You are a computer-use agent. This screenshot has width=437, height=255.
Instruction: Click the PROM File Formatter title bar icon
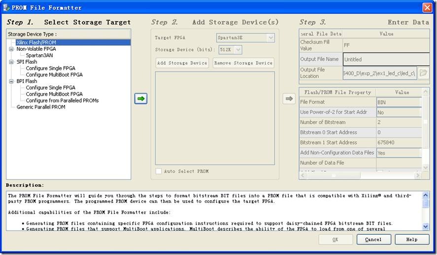(x=6, y=7)
